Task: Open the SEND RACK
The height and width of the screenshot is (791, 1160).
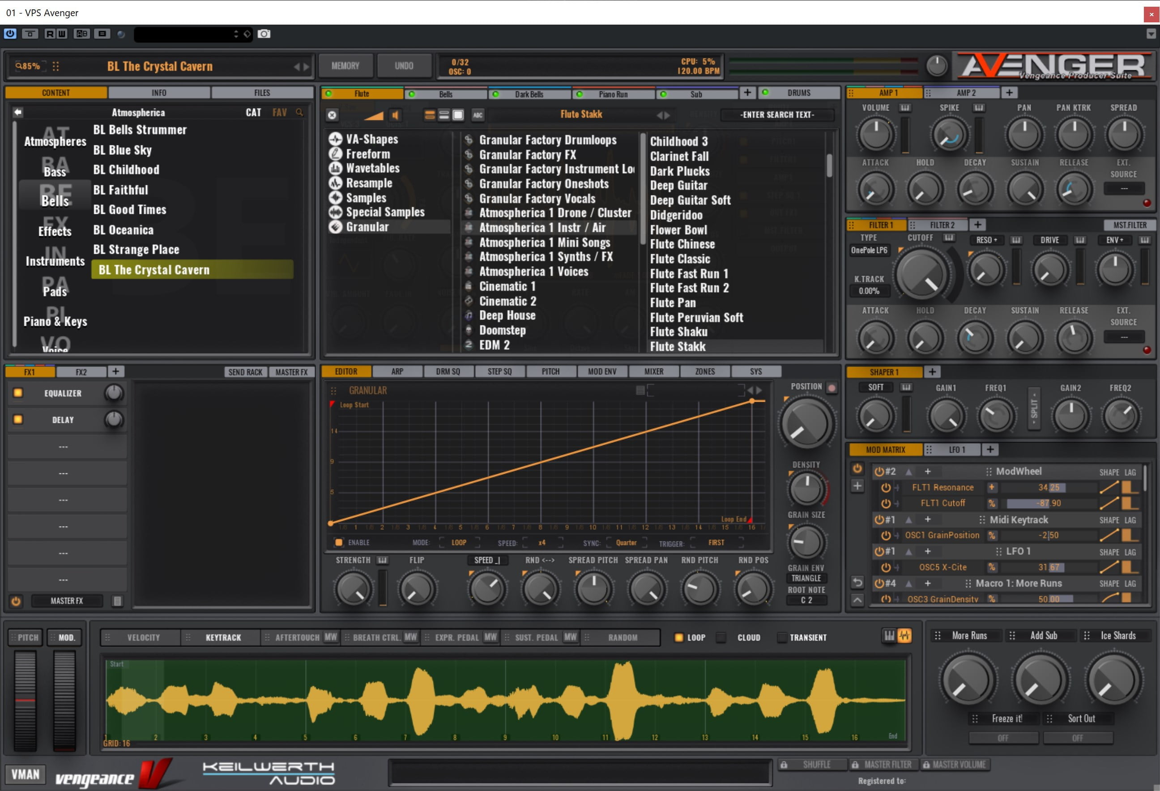Action: (x=245, y=372)
